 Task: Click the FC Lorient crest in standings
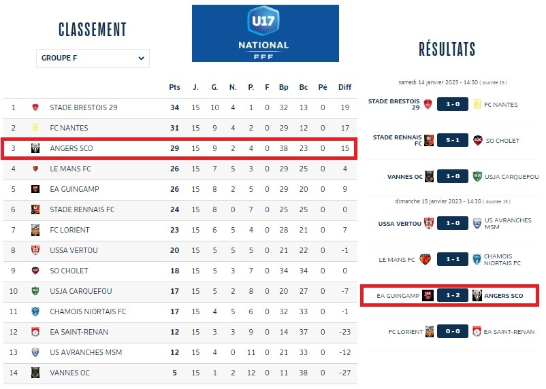point(35,230)
